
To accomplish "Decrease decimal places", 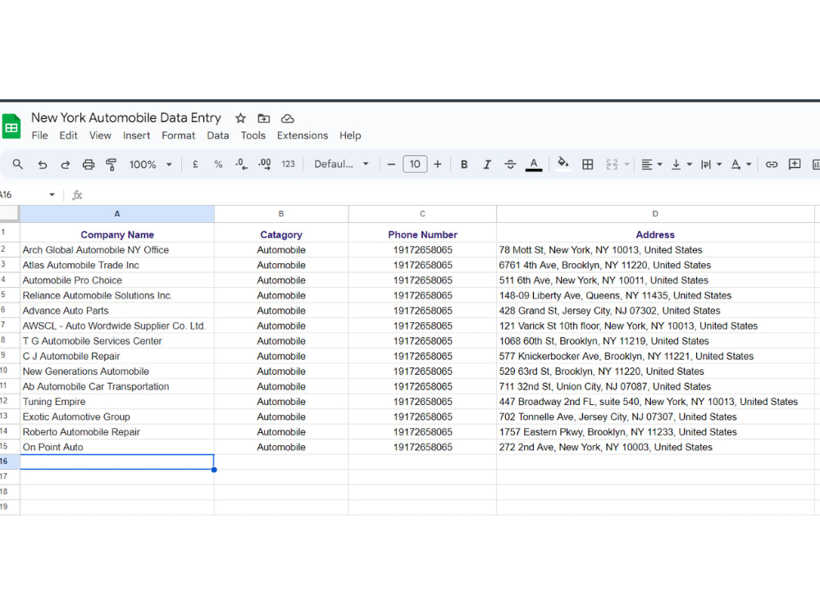I will (239, 164).
